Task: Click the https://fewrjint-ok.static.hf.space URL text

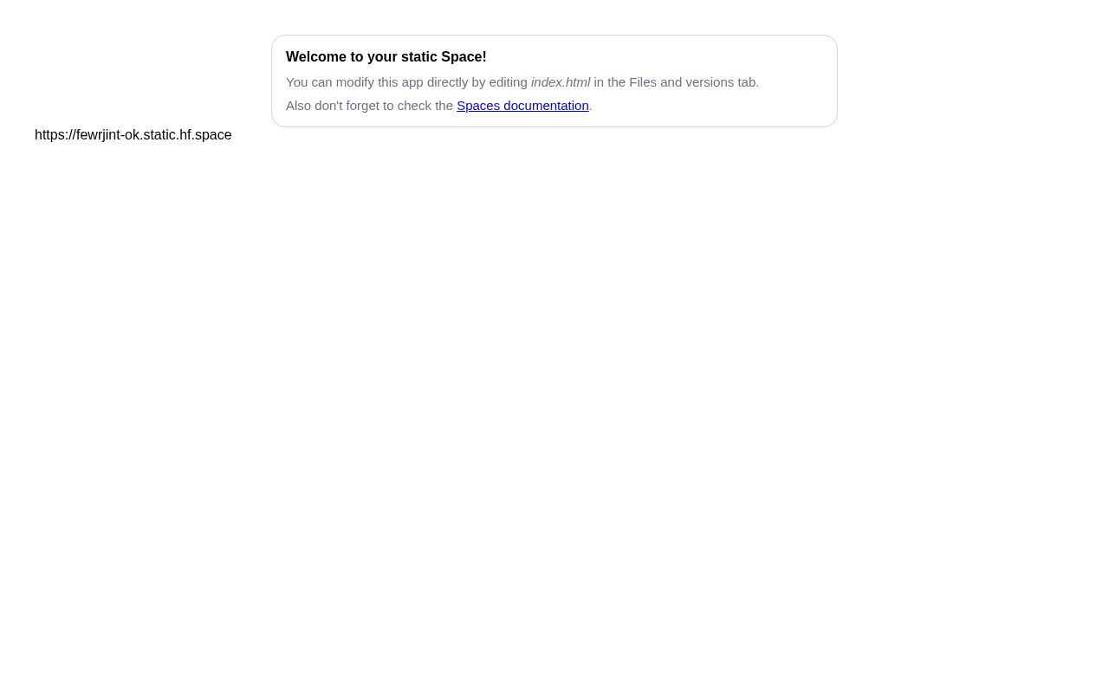Action: coord(133,135)
